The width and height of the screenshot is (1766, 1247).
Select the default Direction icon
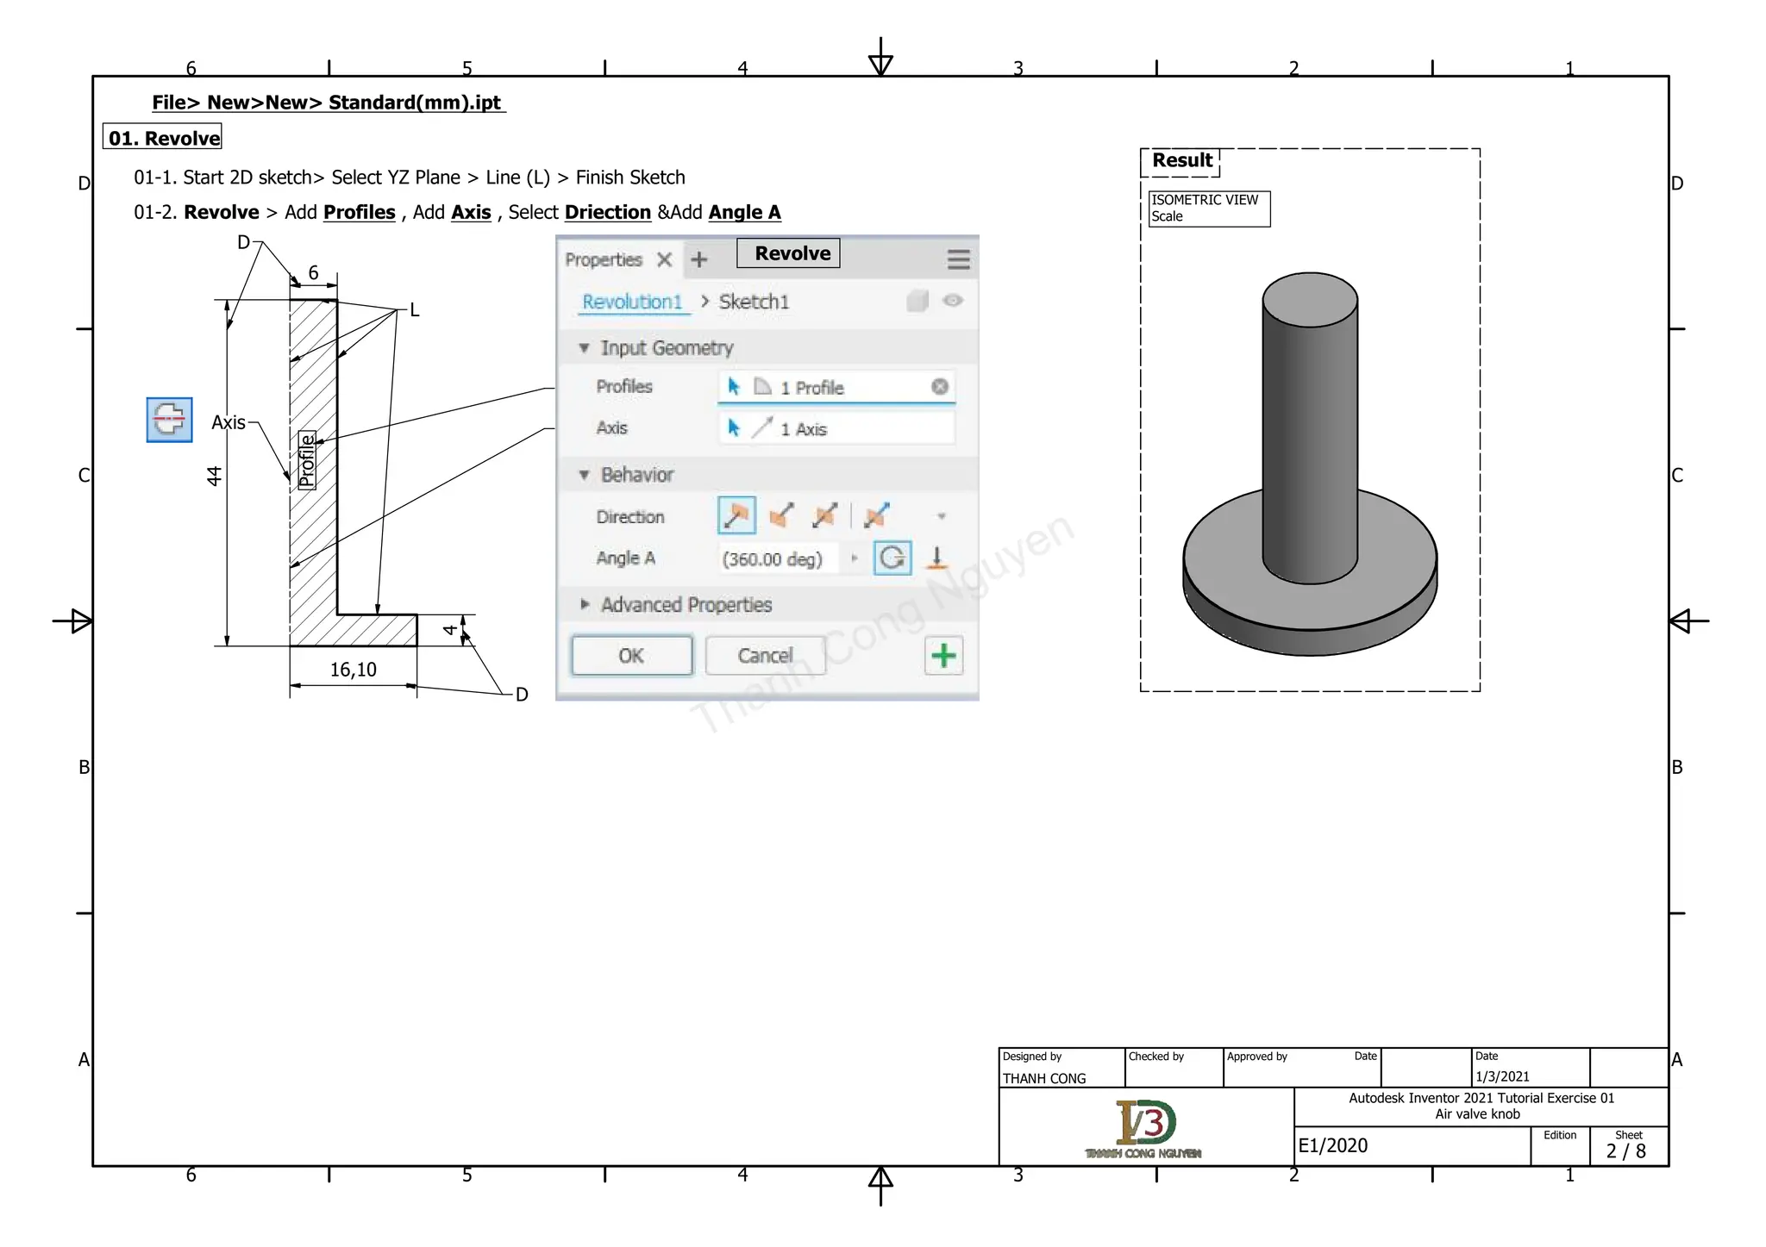(x=736, y=516)
